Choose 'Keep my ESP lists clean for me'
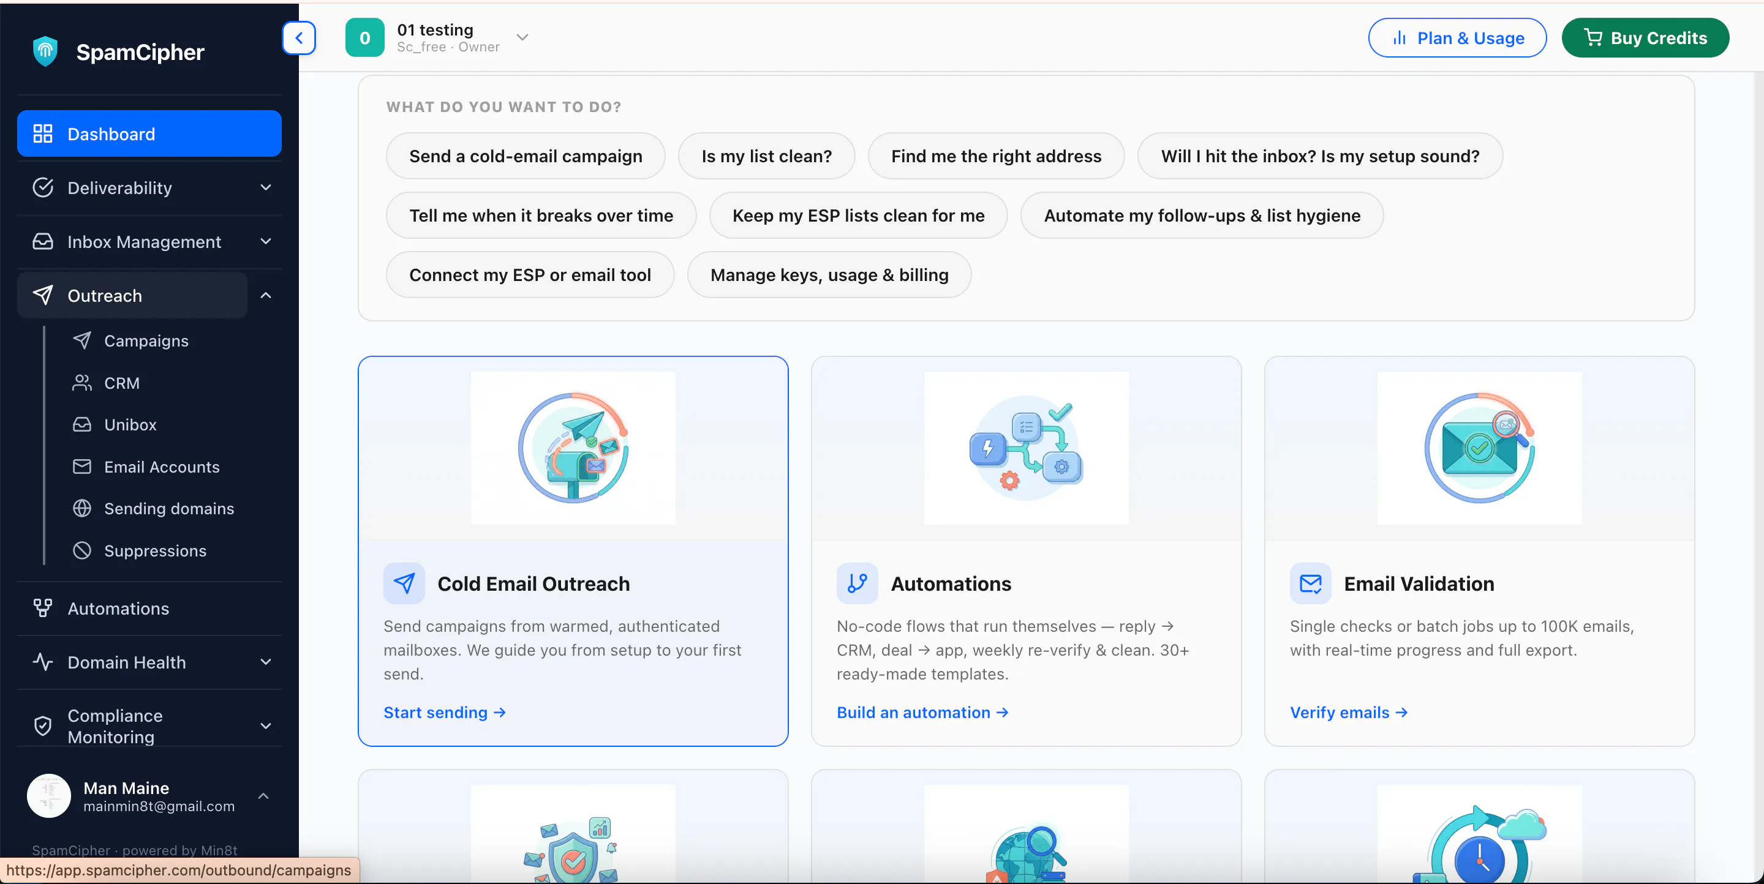Screen dimensions: 1764x884 [x=859, y=215]
